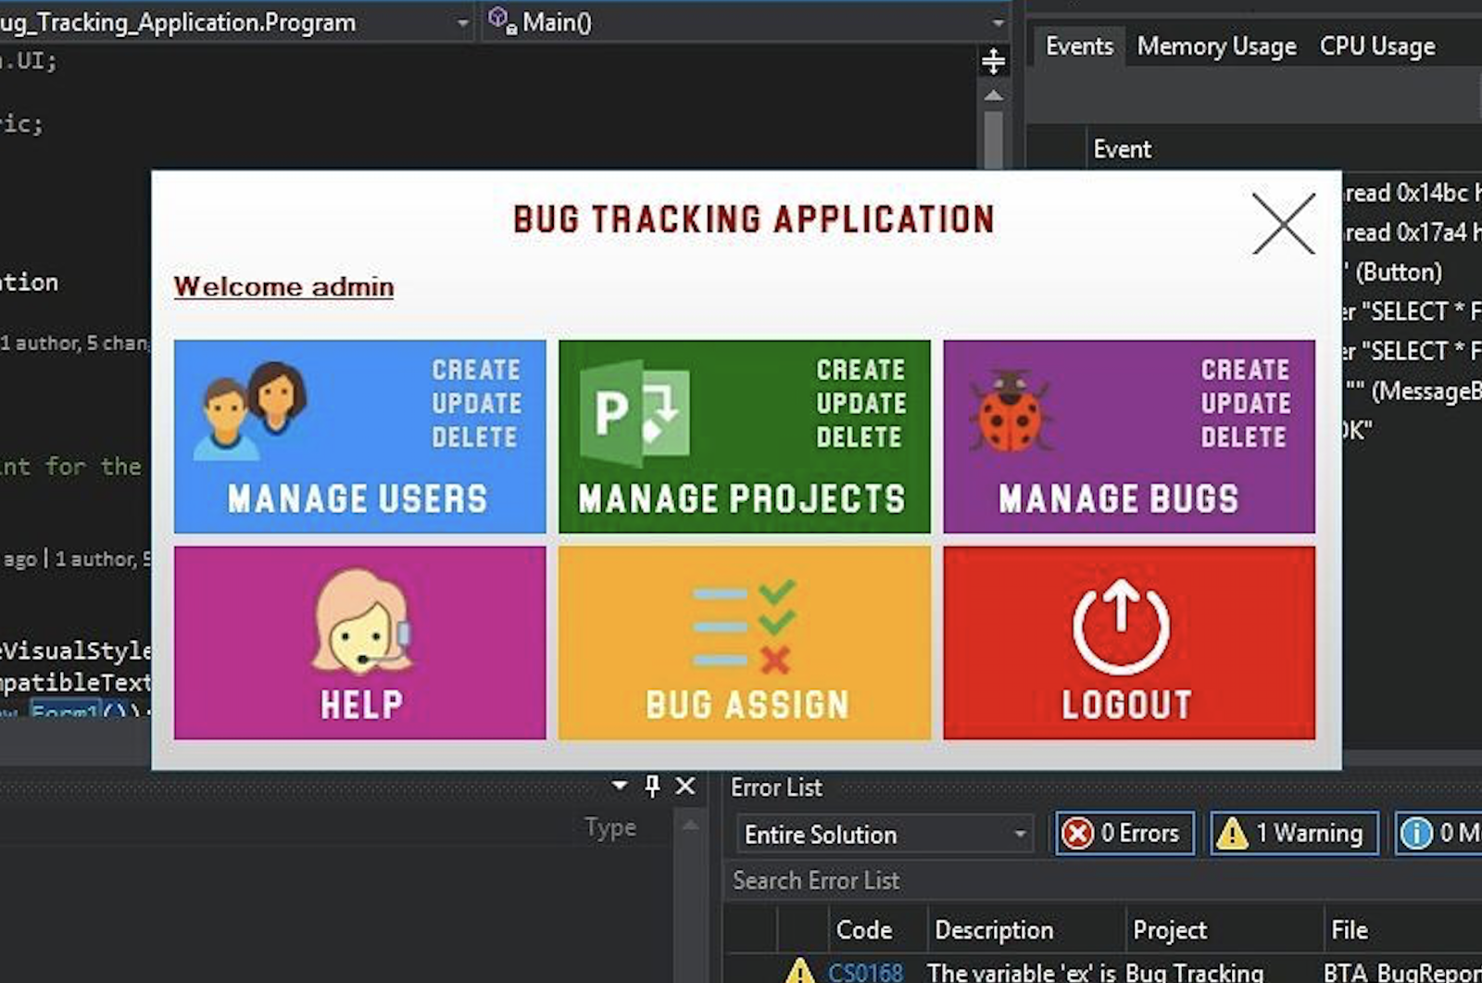Select the Manage Projects tile

[743, 436]
